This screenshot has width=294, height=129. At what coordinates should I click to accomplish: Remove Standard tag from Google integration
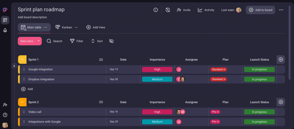pos(225,69)
